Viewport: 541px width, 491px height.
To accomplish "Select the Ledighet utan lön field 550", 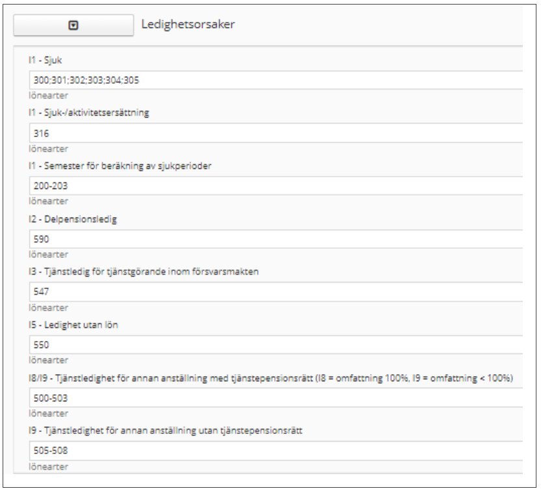I will pyautogui.click(x=276, y=345).
